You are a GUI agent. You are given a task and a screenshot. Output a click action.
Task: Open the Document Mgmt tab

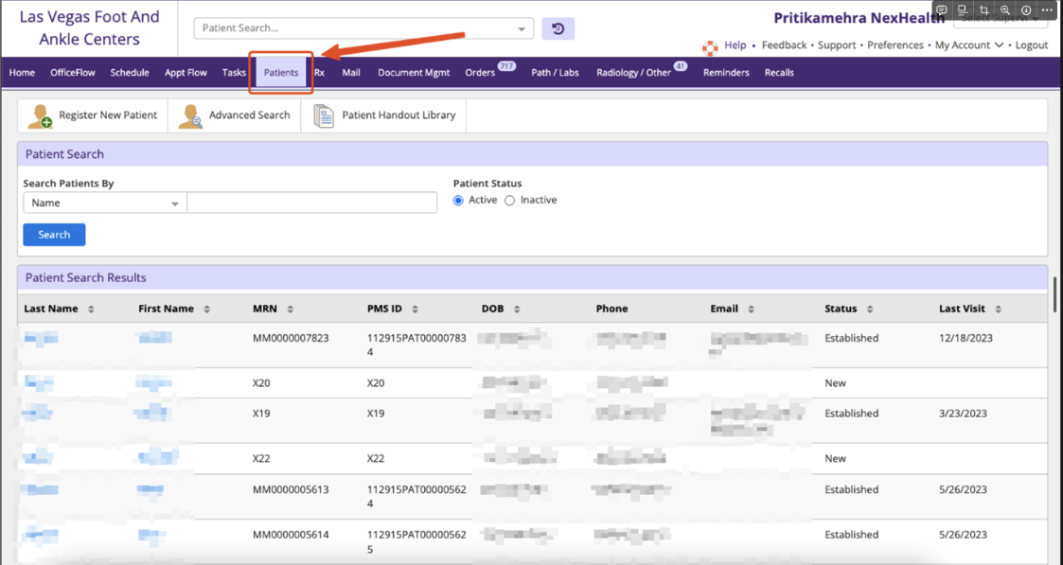(x=414, y=73)
